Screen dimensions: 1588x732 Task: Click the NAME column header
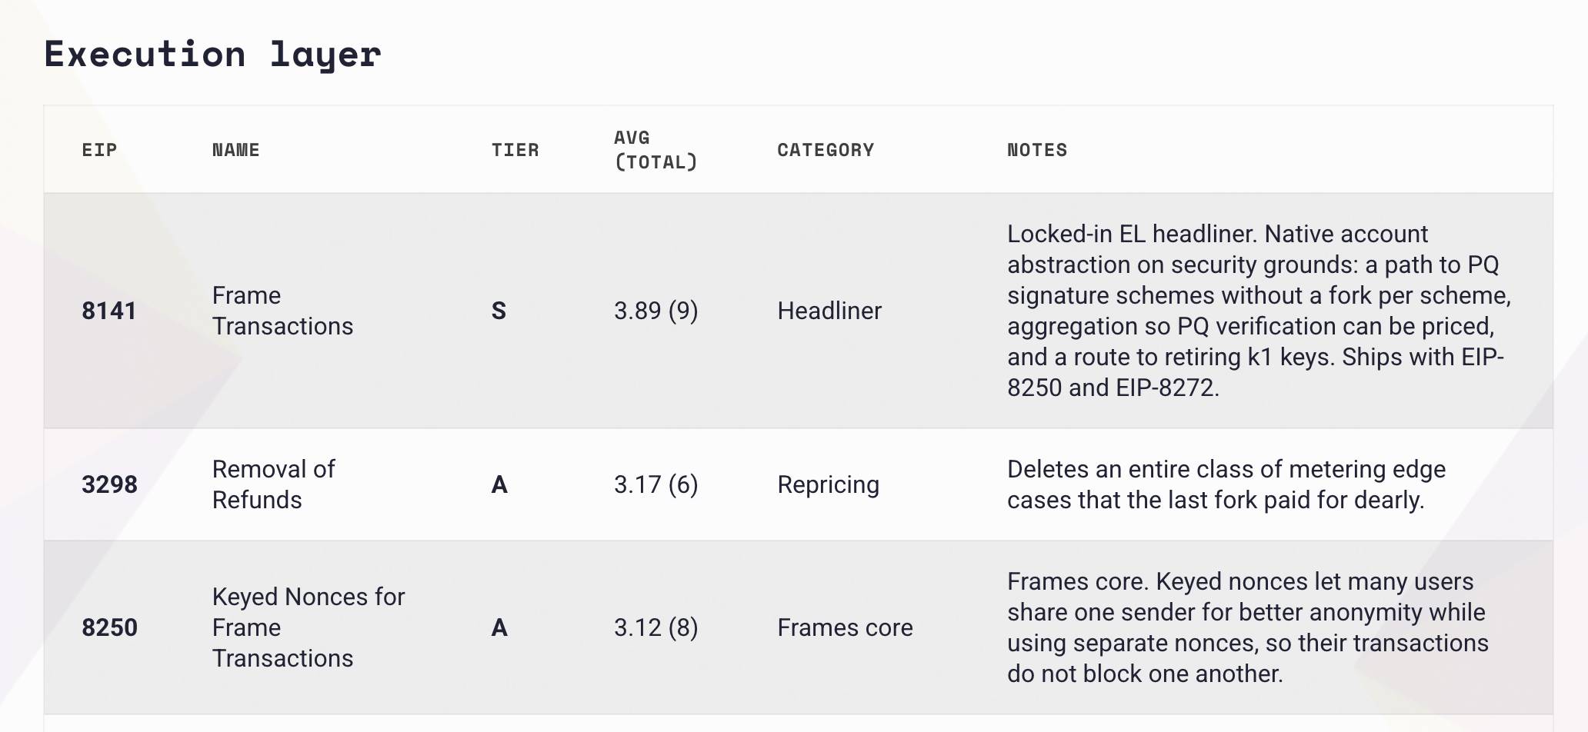pos(235,150)
